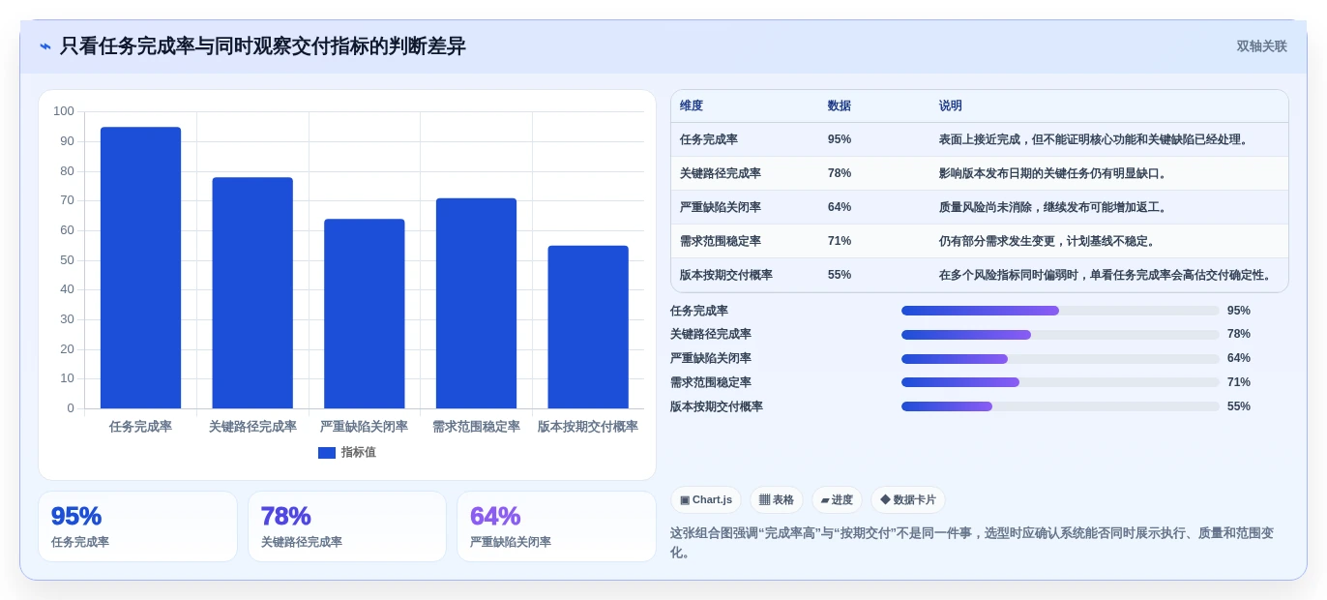
Task: Click the 95% value in the table
Action: point(840,139)
